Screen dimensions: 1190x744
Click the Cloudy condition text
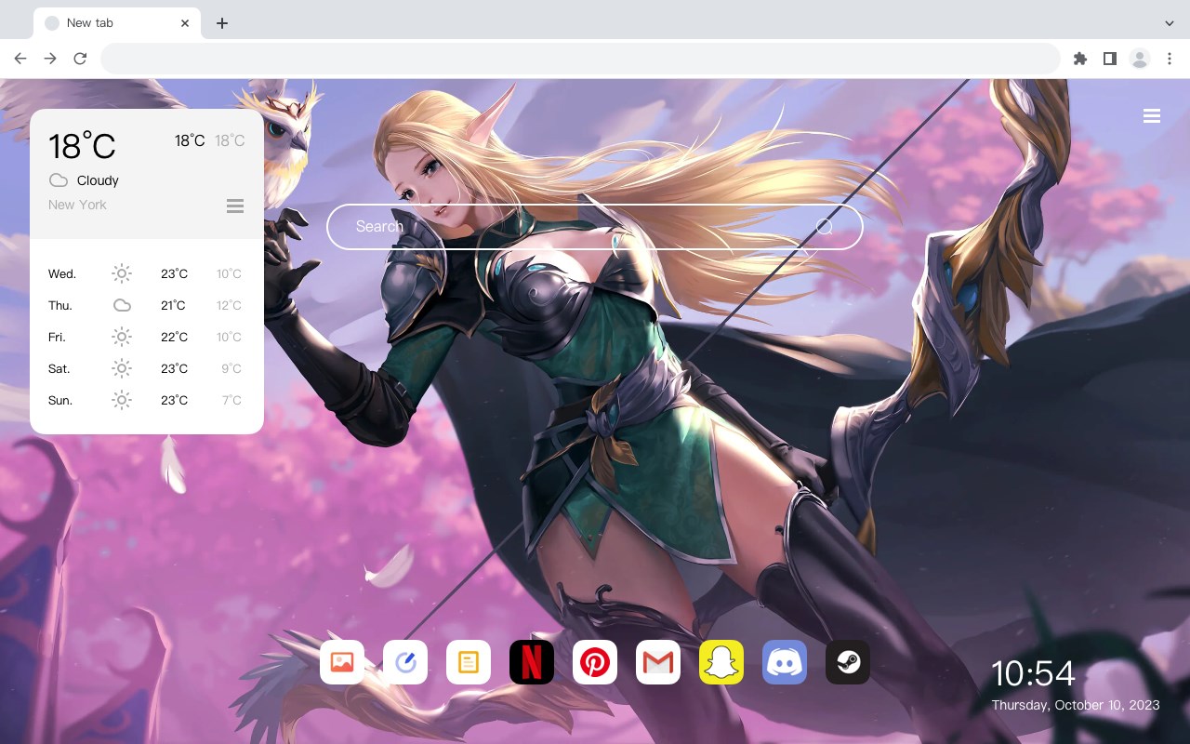click(98, 180)
